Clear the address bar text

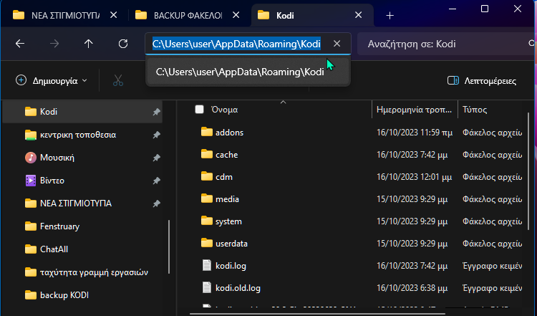[x=337, y=44]
